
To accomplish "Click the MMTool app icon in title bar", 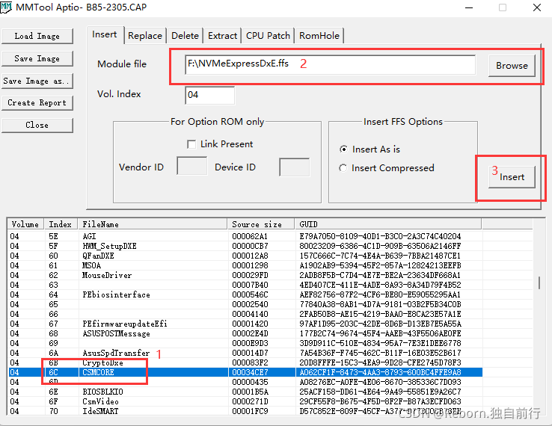I will click(x=6, y=7).
